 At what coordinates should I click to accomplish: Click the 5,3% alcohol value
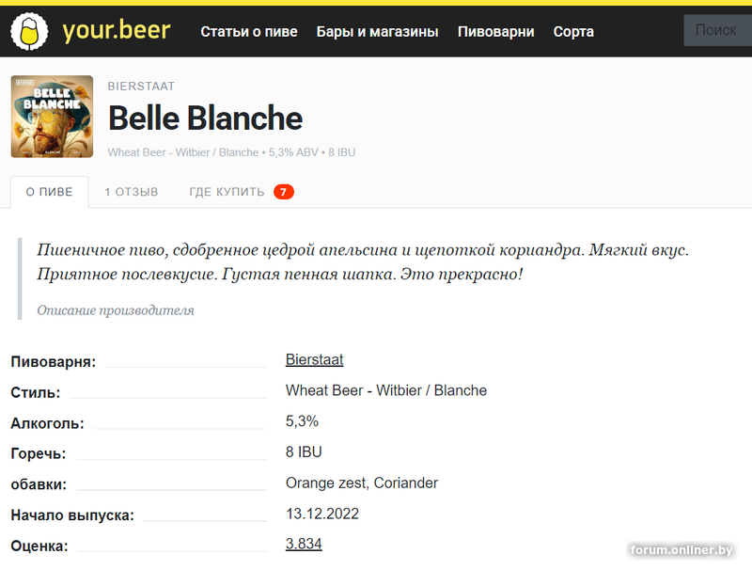pos(302,421)
